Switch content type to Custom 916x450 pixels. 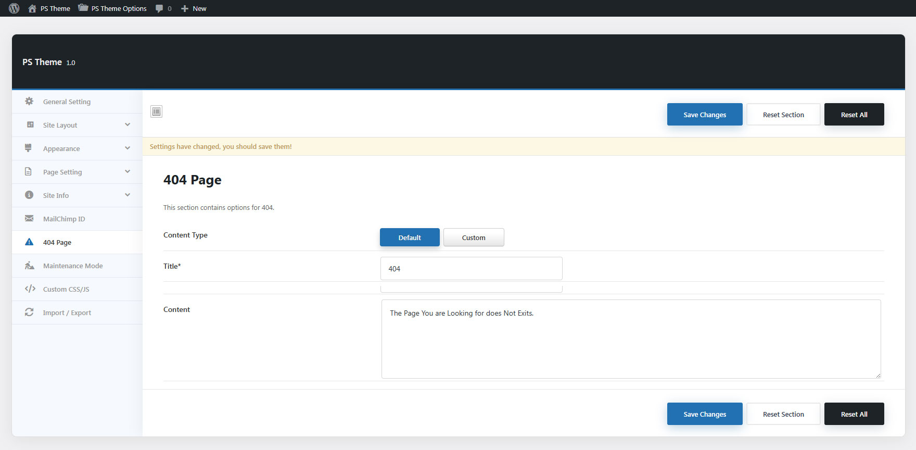(473, 238)
